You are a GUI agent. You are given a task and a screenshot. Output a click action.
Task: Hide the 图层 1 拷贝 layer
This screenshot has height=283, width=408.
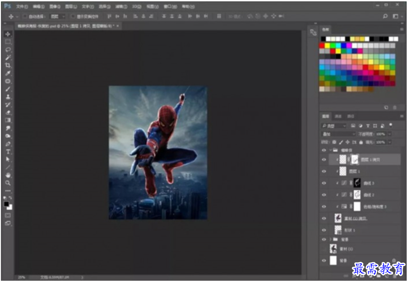324,160
